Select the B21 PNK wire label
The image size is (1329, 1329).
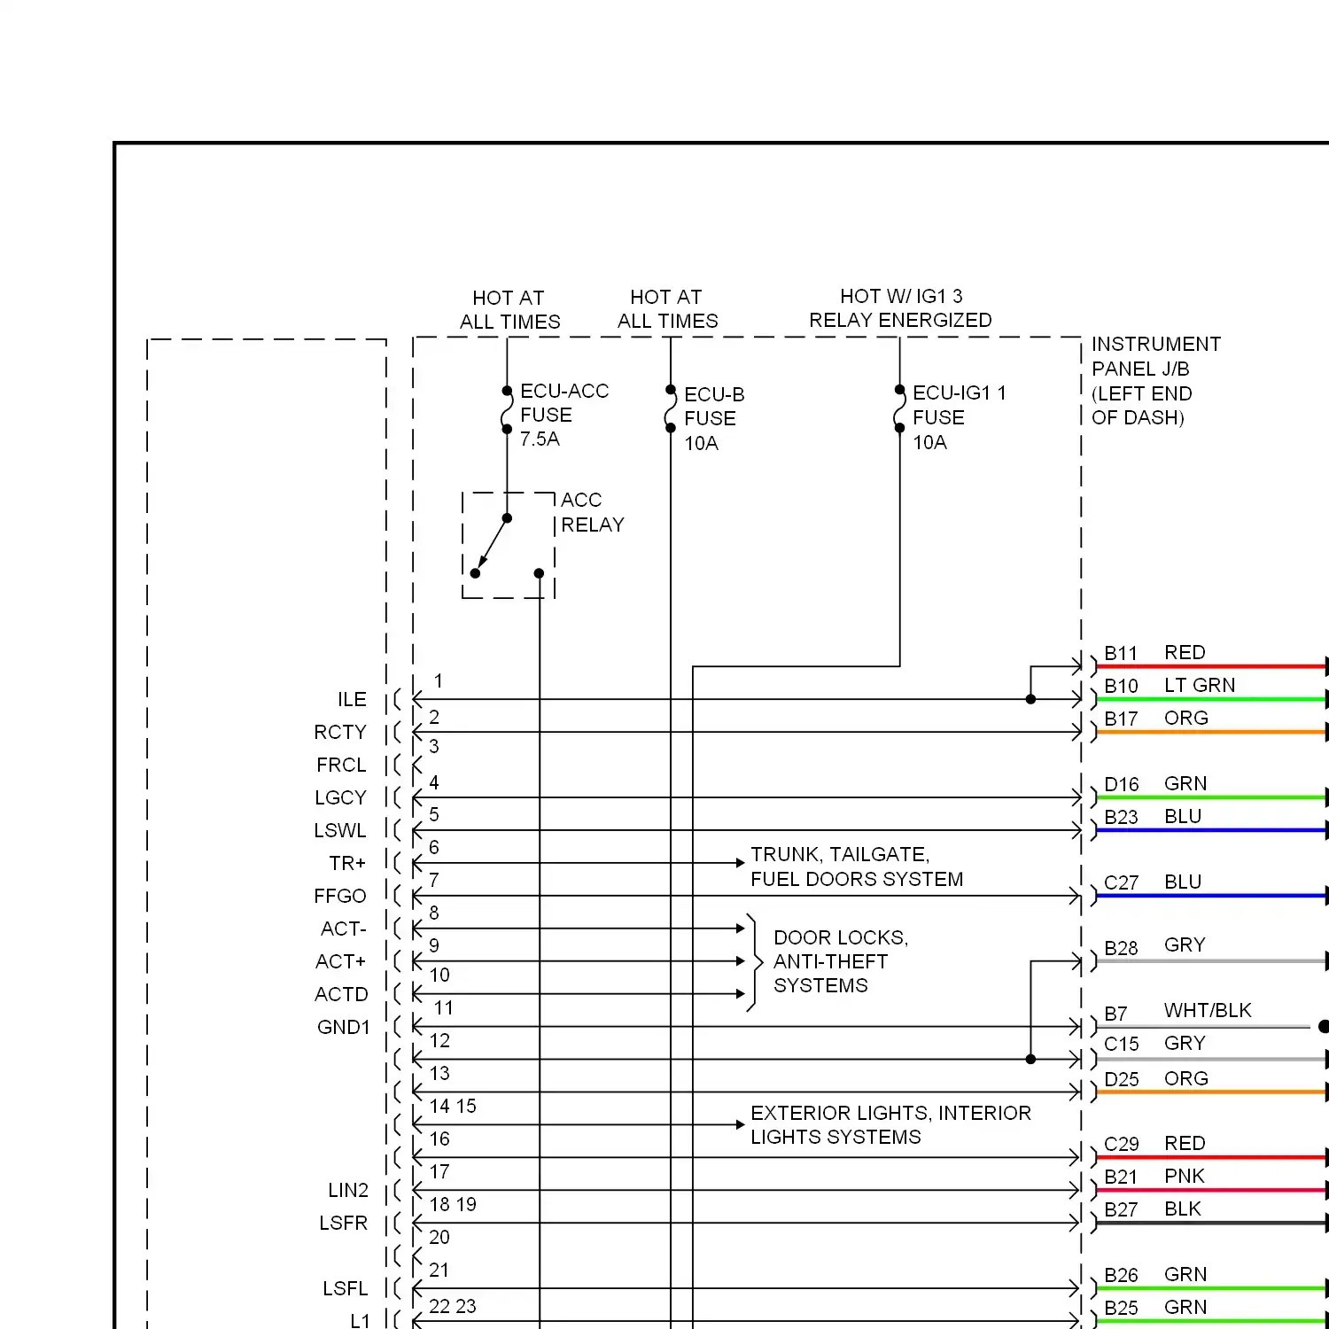[x=1154, y=1177]
